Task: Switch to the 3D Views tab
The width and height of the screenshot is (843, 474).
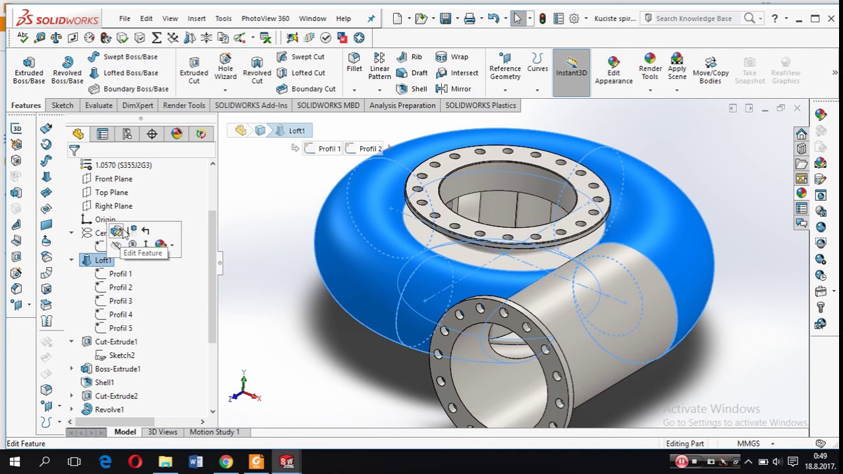Action: (x=163, y=432)
